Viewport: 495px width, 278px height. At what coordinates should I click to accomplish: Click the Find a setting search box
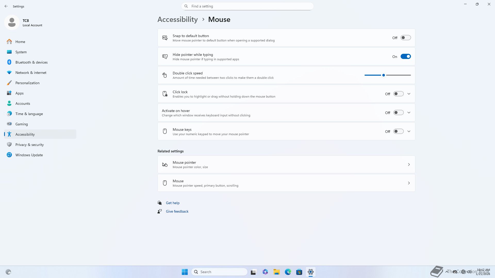(x=247, y=6)
